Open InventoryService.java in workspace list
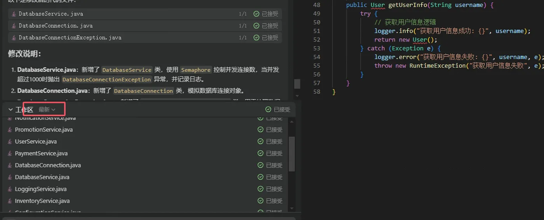 42,201
